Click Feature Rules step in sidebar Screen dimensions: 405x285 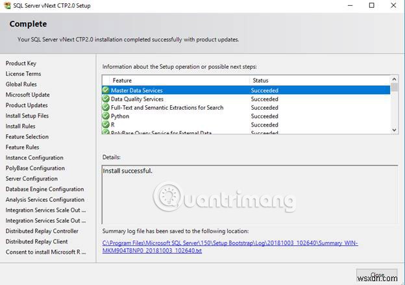[x=23, y=147]
